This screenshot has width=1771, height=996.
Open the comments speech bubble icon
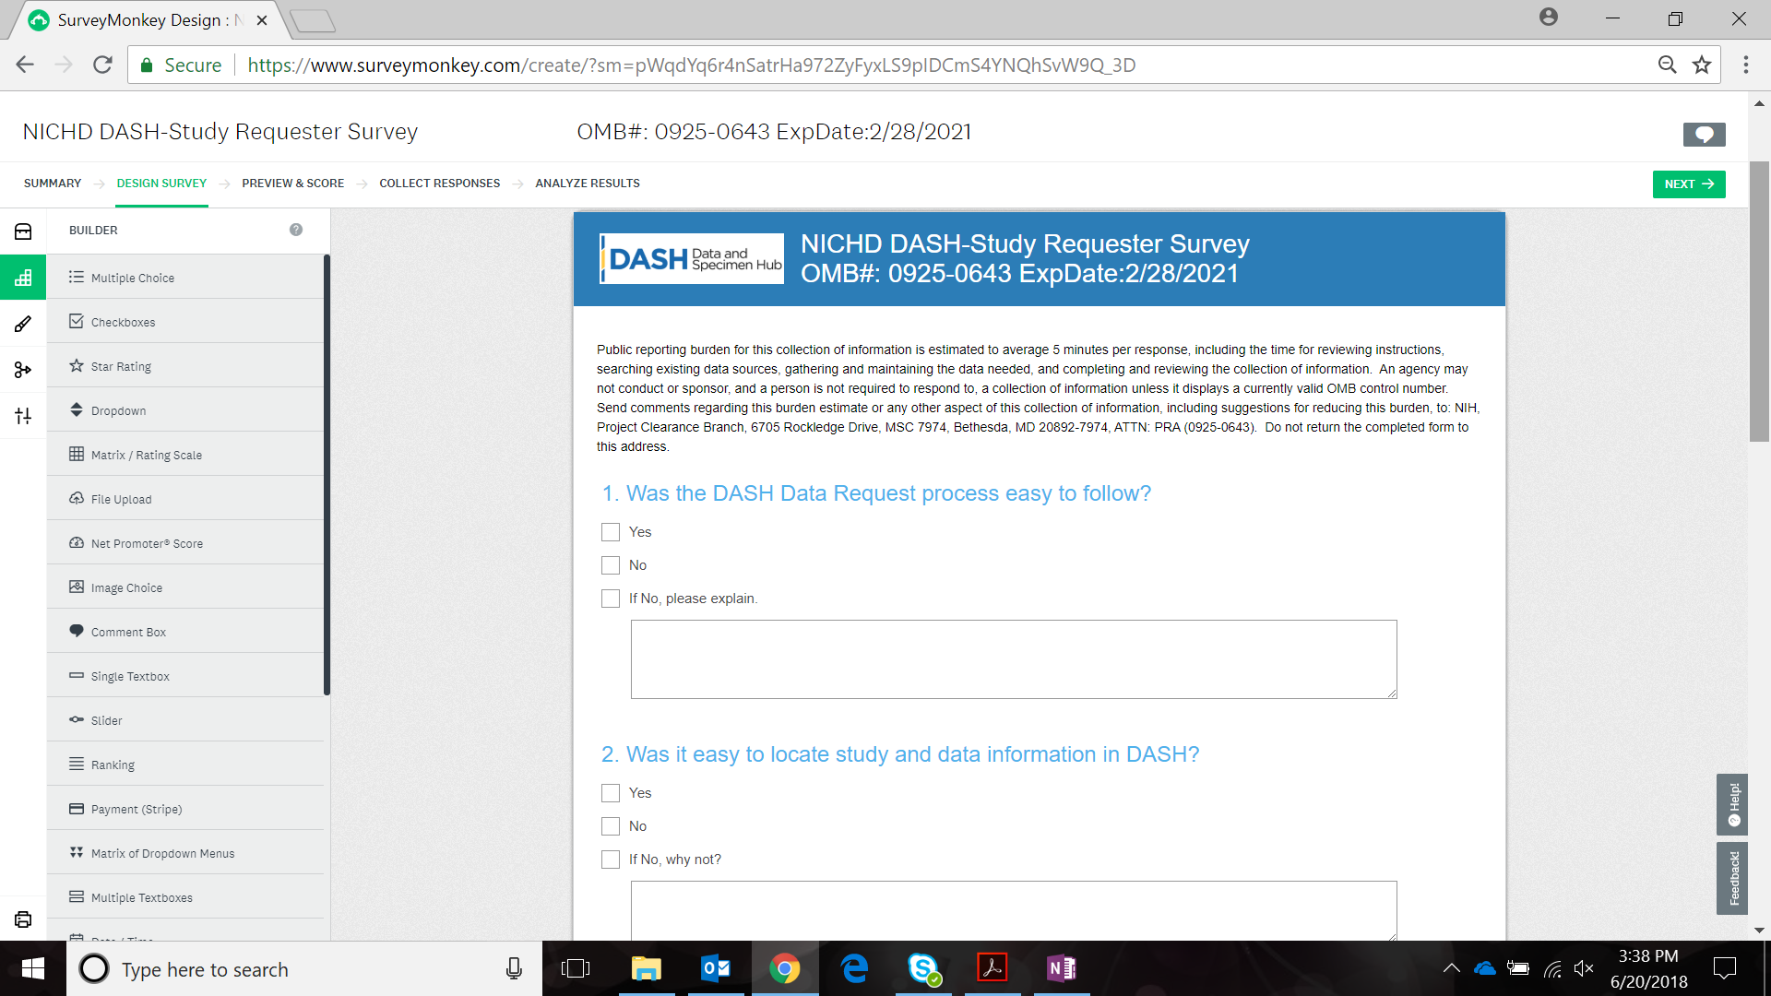[x=1704, y=135]
